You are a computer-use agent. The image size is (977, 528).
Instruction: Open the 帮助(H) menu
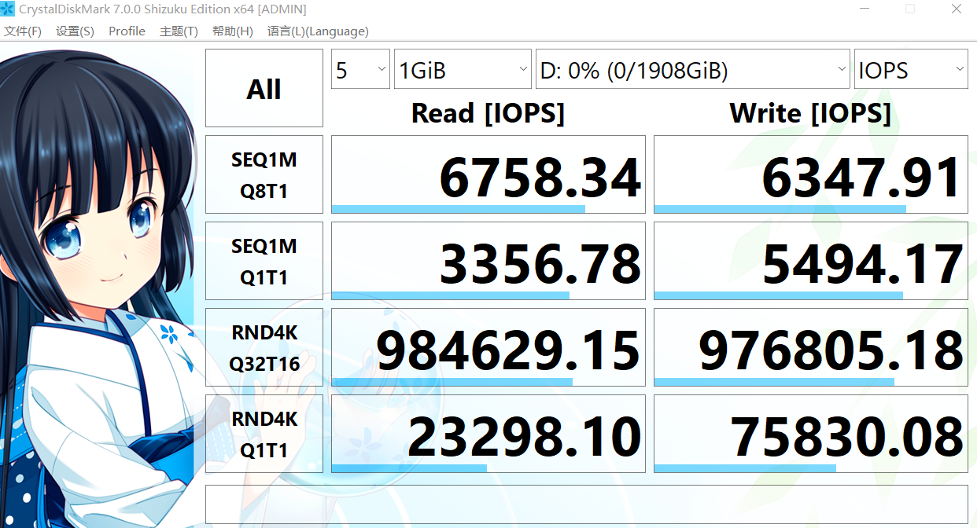click(232, 31)
